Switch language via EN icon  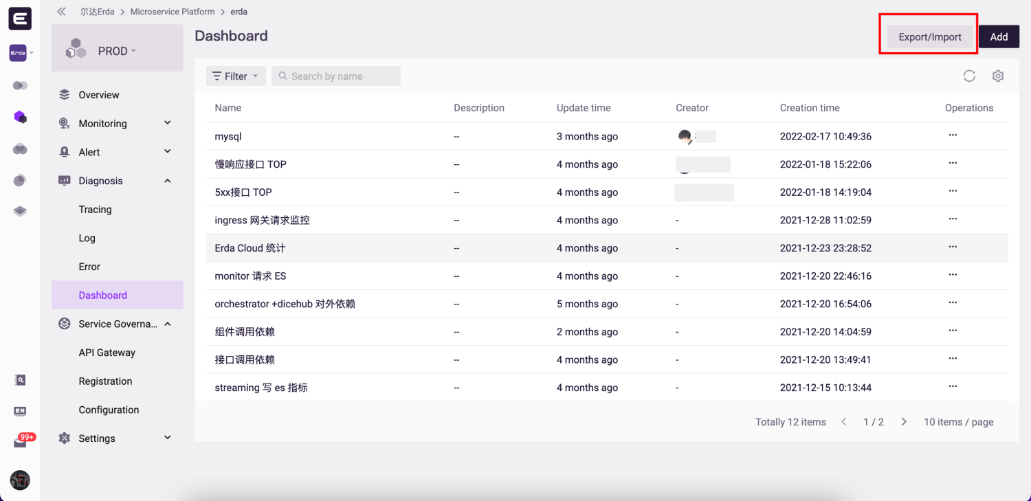tap(20, 411)
